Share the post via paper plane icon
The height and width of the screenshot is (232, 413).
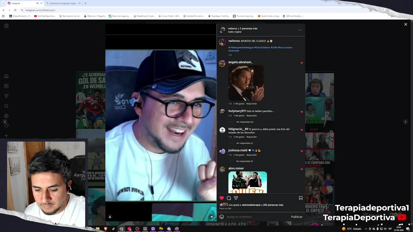(236, 198)
